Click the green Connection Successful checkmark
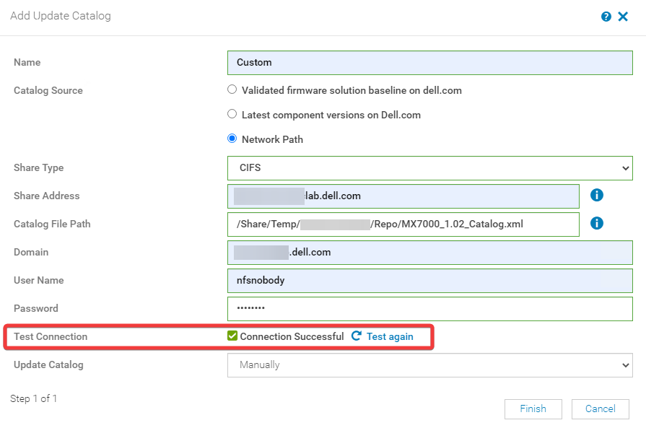The image size is (646, 428). 232,336
